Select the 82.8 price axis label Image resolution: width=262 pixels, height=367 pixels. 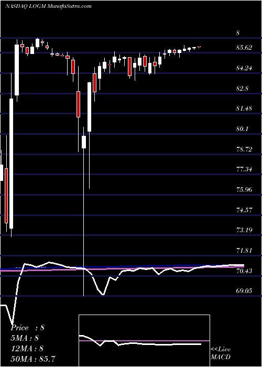tap(242, 89)
